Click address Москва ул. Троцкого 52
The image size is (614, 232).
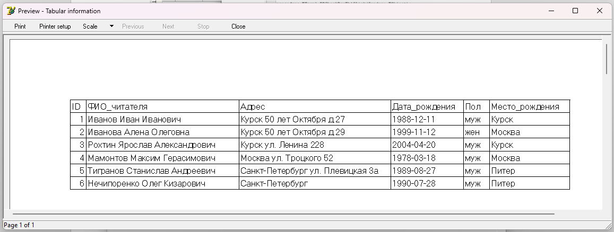click(315, 158)
